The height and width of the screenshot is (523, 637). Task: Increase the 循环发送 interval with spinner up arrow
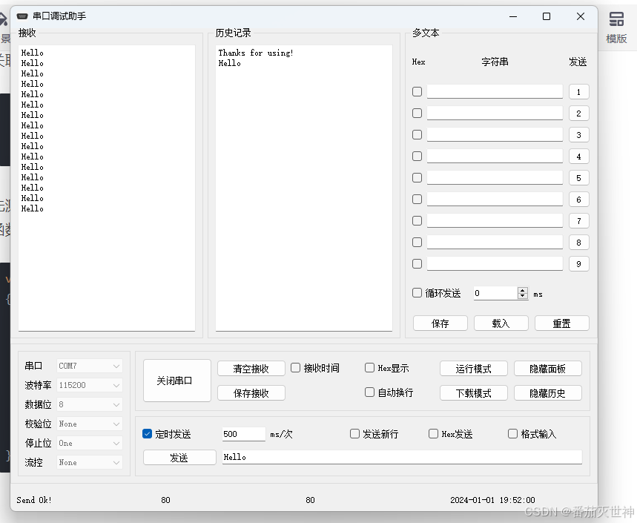[x=523, y=290]
